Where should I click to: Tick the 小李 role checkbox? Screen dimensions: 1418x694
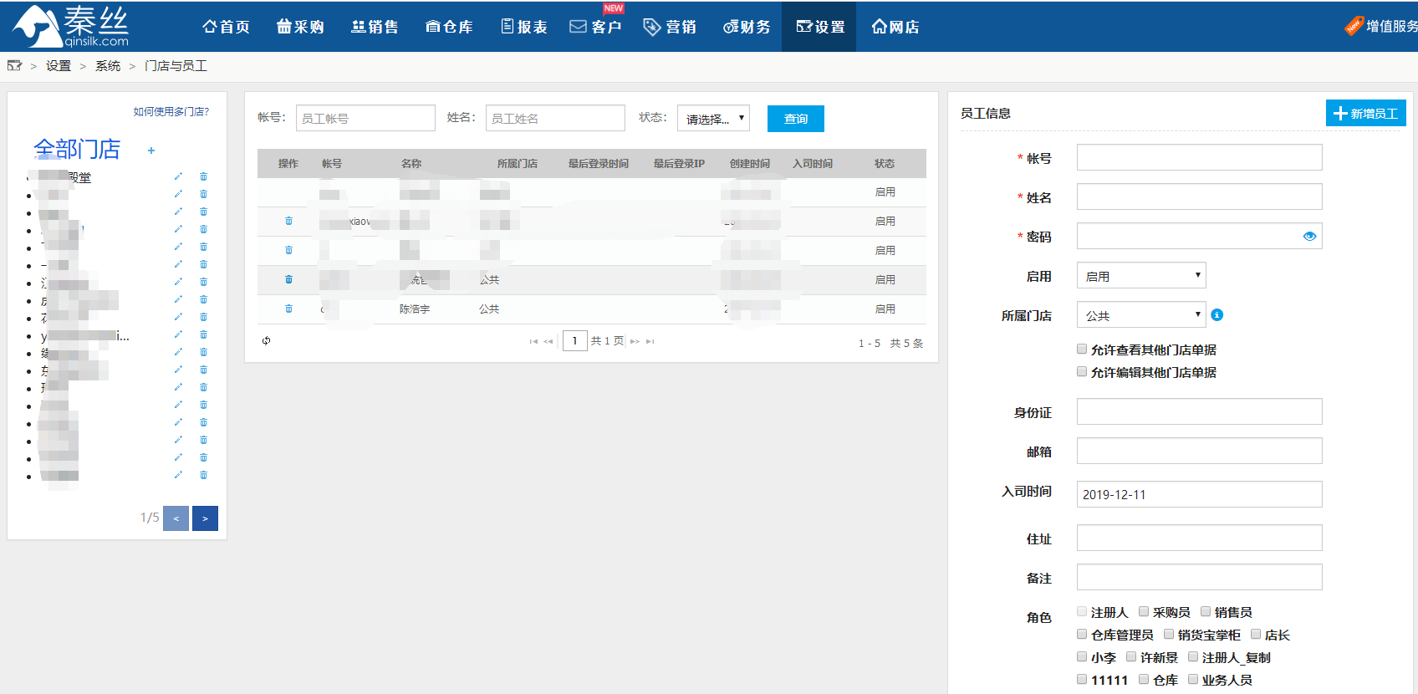click(x=1082, y=656)
